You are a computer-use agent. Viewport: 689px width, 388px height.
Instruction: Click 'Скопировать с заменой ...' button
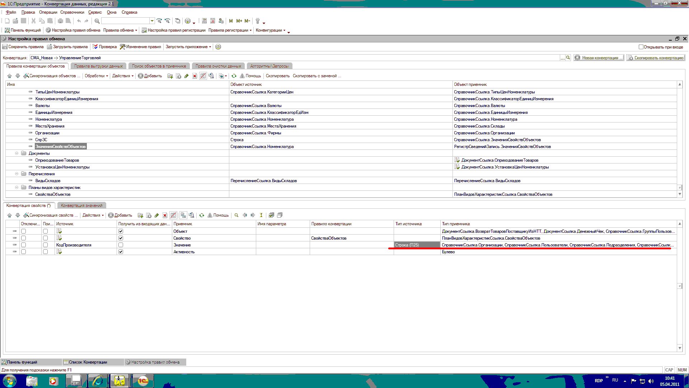[317, 76]
